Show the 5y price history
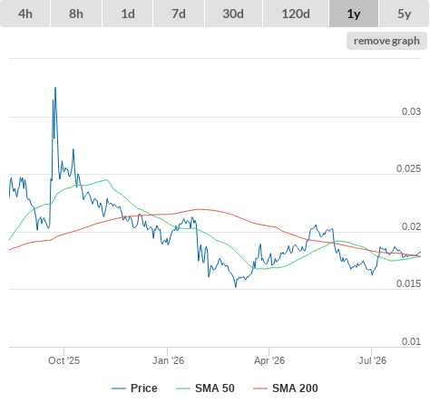Image resolution: width=430 pixels, height=412 pixels. pos(405,14)
